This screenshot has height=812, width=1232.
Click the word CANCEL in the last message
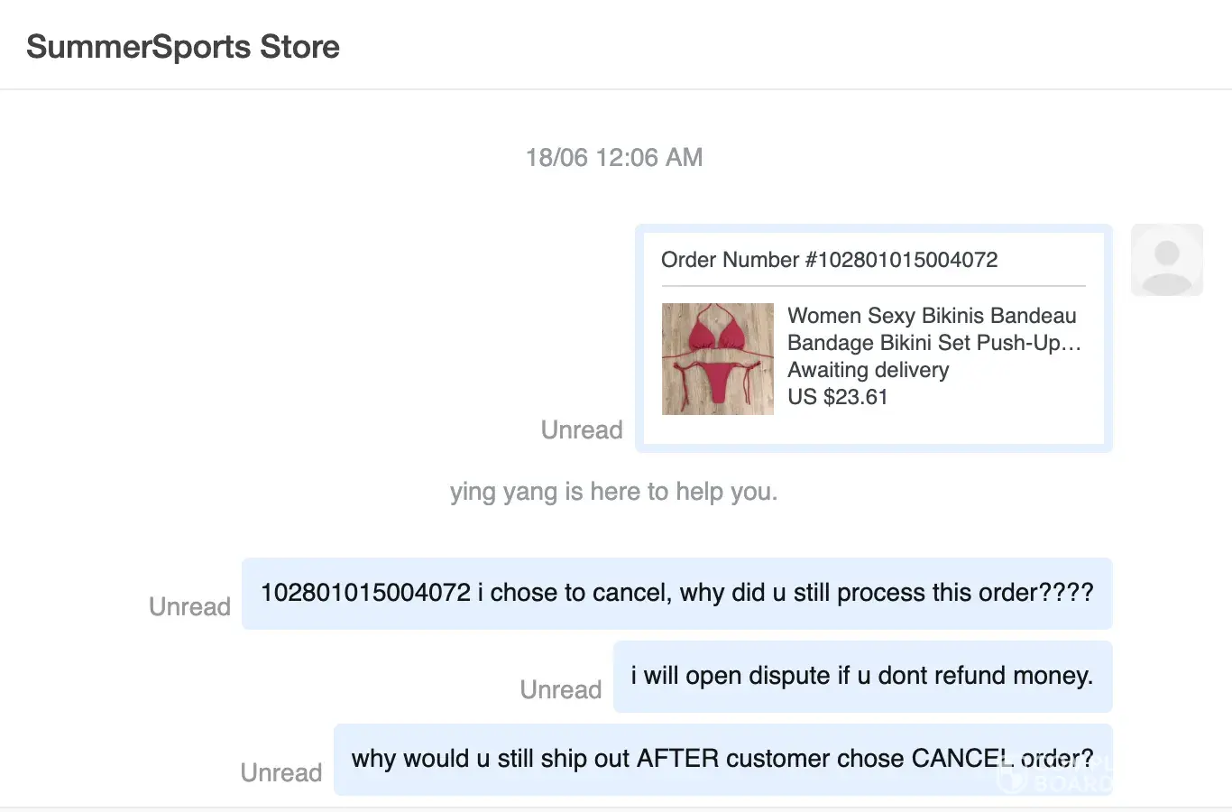coord(961,759)
